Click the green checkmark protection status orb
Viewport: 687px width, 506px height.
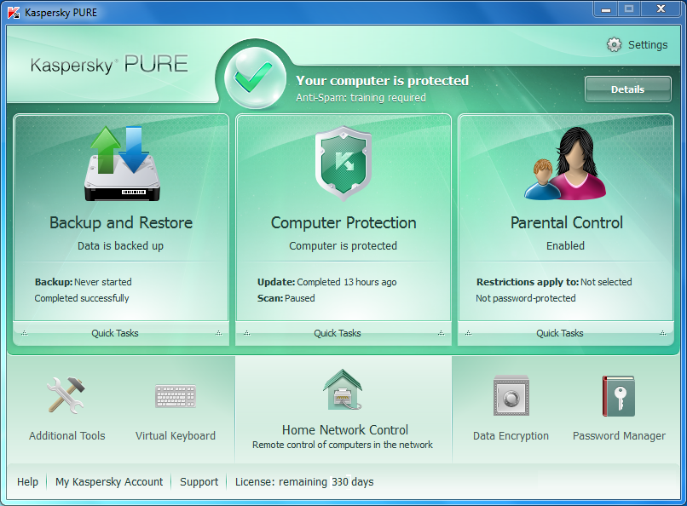pyautogui.click(x=255, y=78)
